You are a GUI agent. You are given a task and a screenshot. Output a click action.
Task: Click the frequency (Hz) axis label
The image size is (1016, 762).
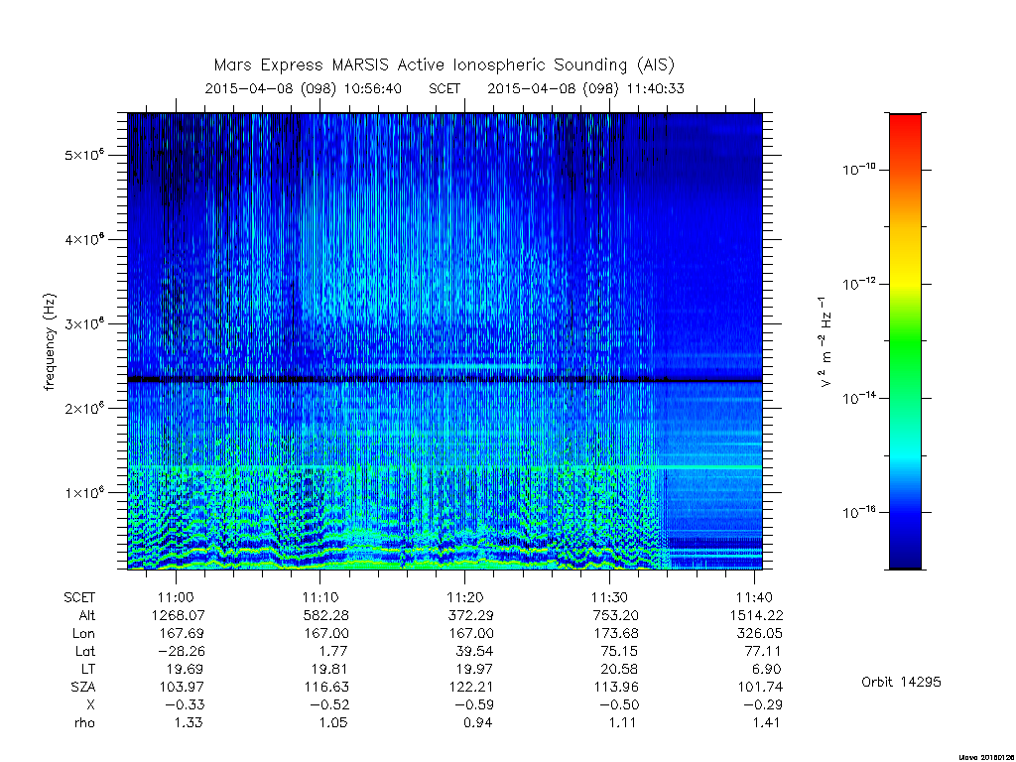[x=50, y=342]
